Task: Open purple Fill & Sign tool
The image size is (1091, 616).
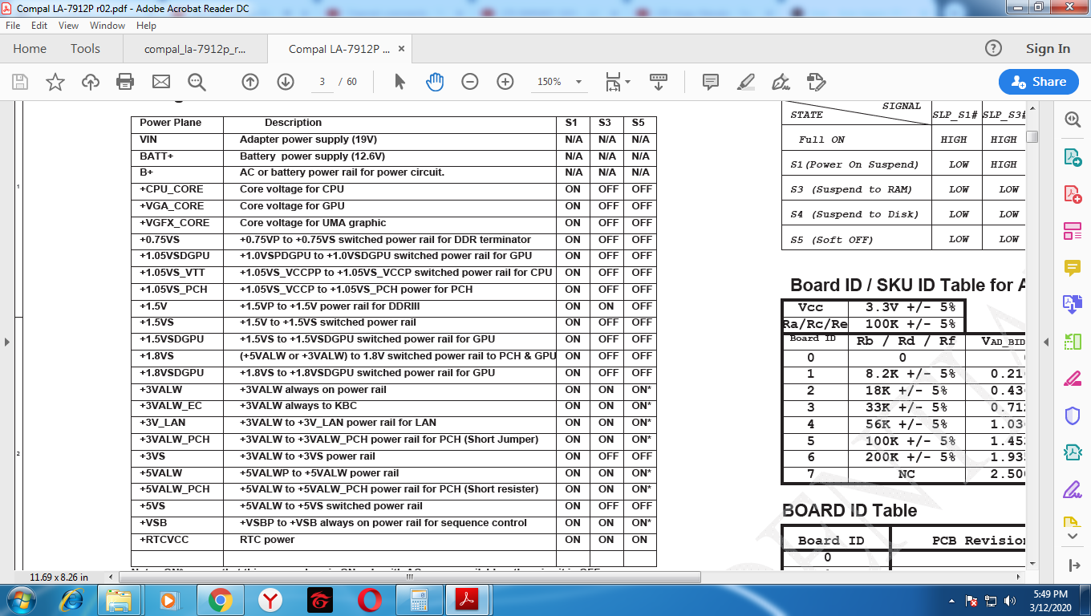Action: click(x=1073, y=489)
